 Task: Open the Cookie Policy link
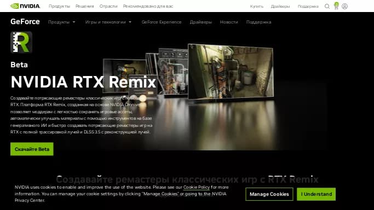pyautogui.click(x=196, y=188)
